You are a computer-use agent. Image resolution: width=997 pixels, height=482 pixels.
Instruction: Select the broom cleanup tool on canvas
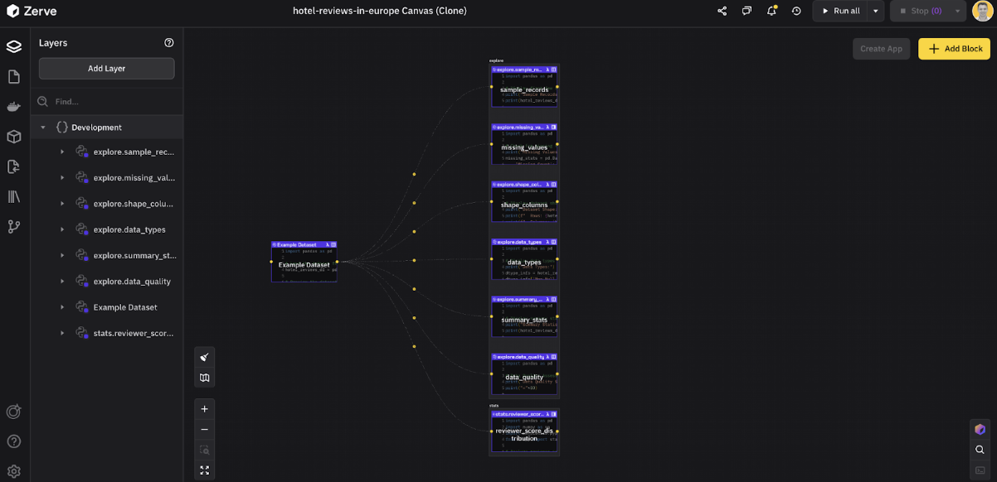[x=205, y=357]
